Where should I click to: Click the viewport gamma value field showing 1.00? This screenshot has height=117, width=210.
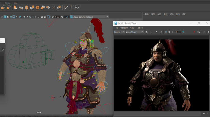(x=66, y=17)
